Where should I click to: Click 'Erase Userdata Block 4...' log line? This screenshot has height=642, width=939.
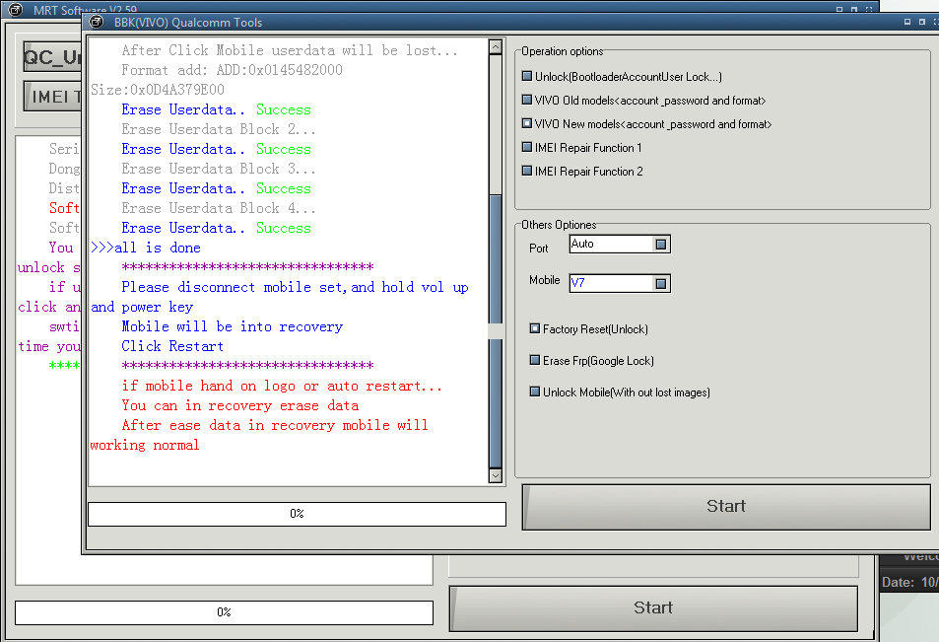point(219,208)
